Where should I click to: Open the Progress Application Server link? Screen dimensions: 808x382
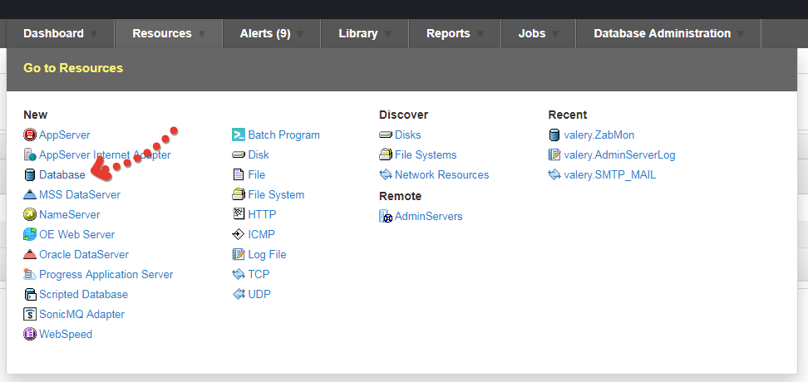click(x=106, y=274)
